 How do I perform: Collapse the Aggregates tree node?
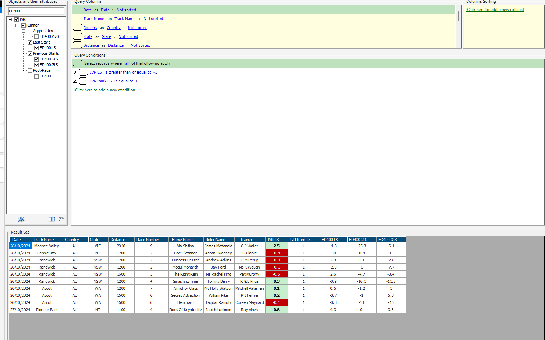pyautogui.click(x=23, y=31)
